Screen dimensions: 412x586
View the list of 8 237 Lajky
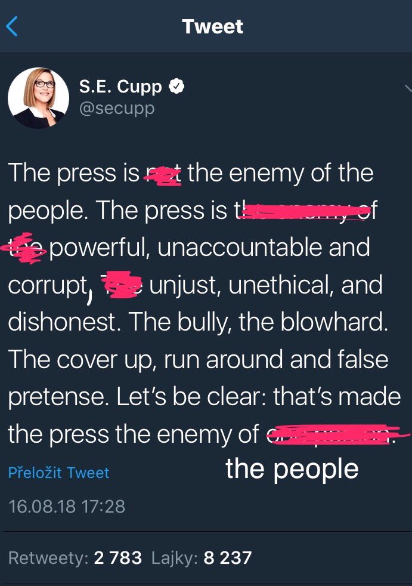(x=202, y=557)
